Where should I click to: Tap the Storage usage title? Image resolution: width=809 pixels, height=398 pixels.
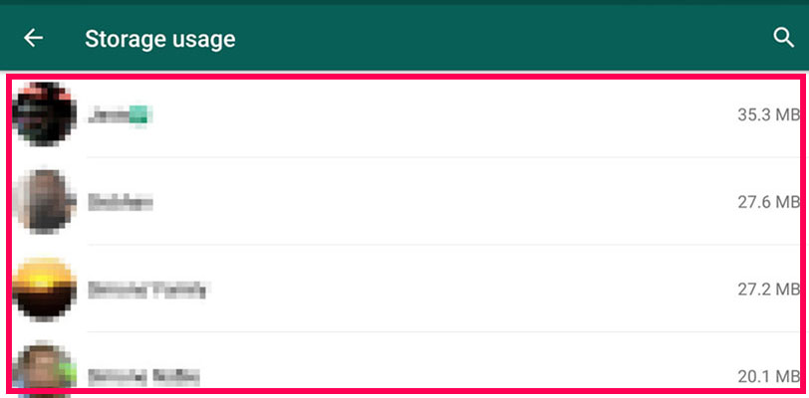point(160,39)
